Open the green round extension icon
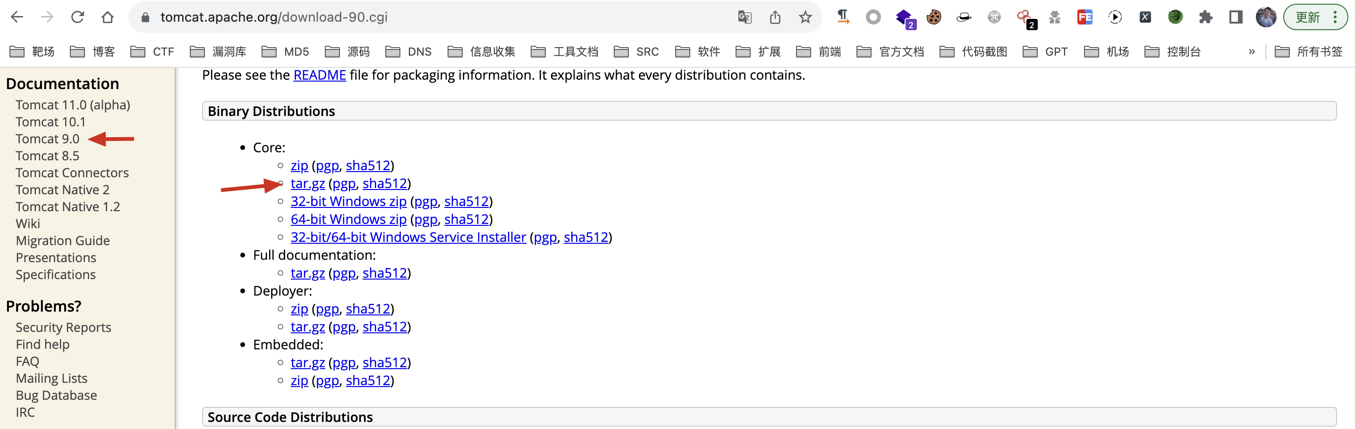Viewport: 1355px width, 429px height. pyautogui.click(x=1176, y=17)
